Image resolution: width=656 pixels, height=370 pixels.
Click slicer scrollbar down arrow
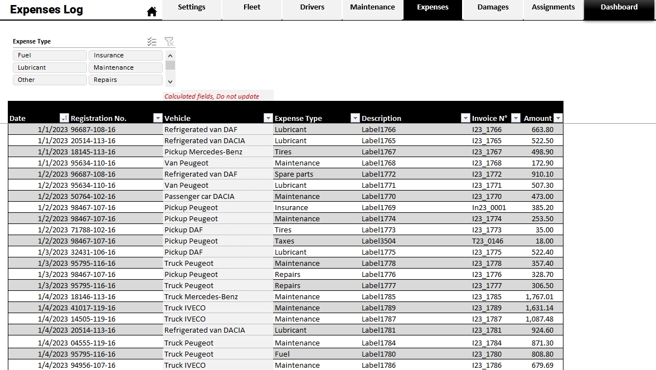pos(170,82)
